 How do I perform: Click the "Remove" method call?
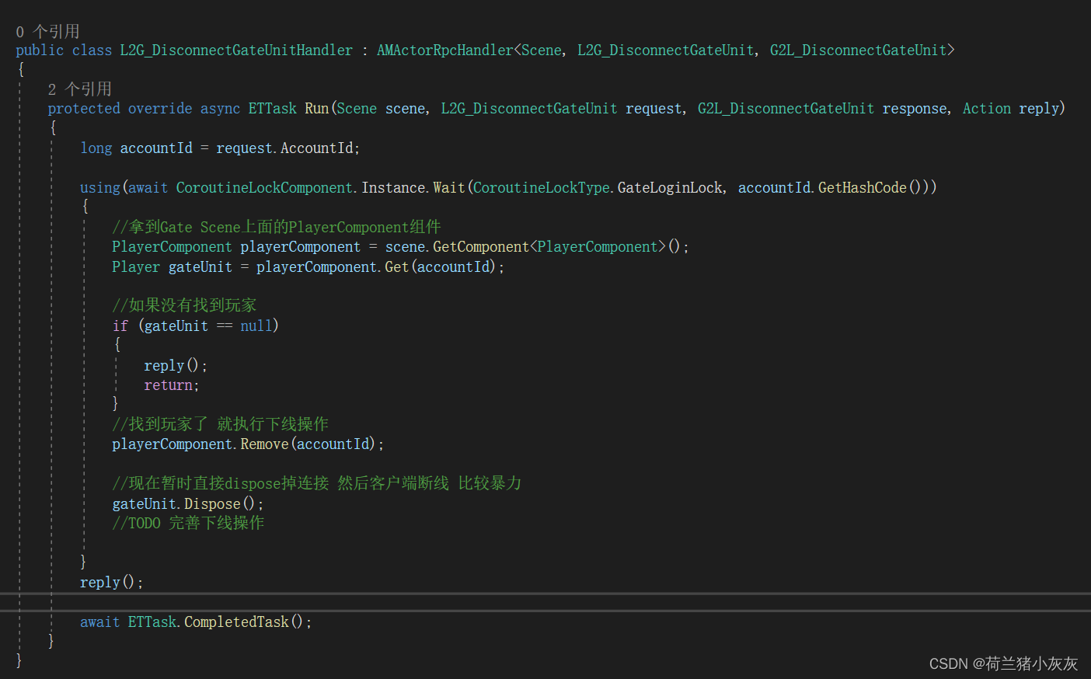tap(264, 444)
